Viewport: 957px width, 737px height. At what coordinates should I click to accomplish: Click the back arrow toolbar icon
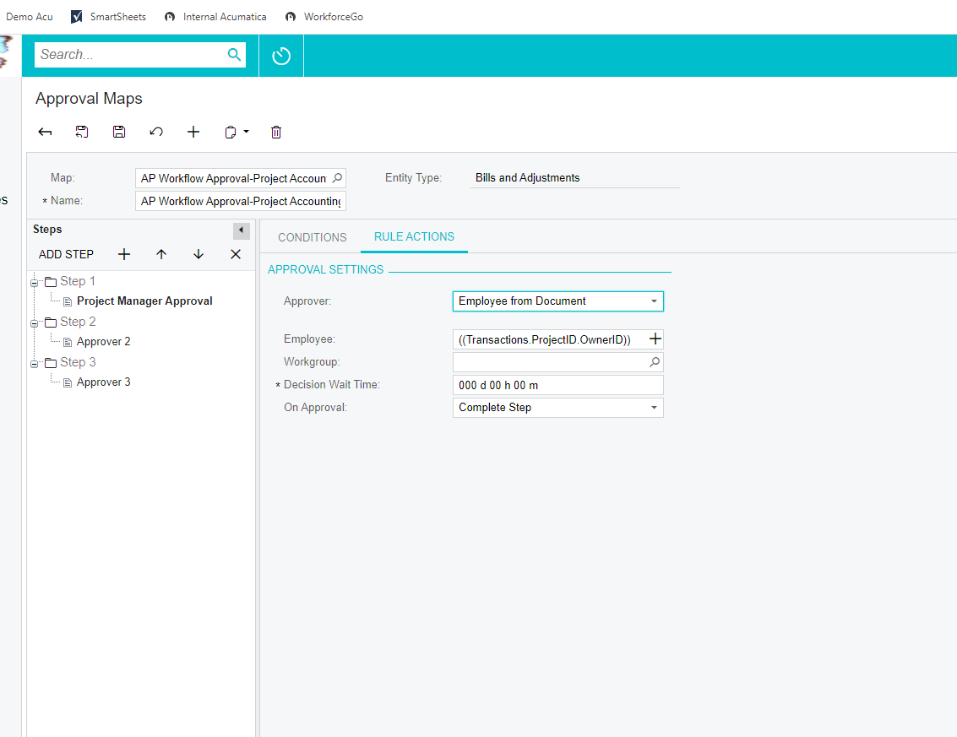tap(46, 132)
